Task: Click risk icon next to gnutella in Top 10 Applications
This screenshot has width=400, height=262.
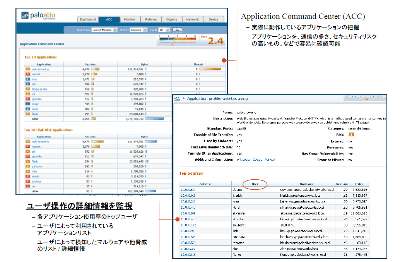Action: point(27,99)
